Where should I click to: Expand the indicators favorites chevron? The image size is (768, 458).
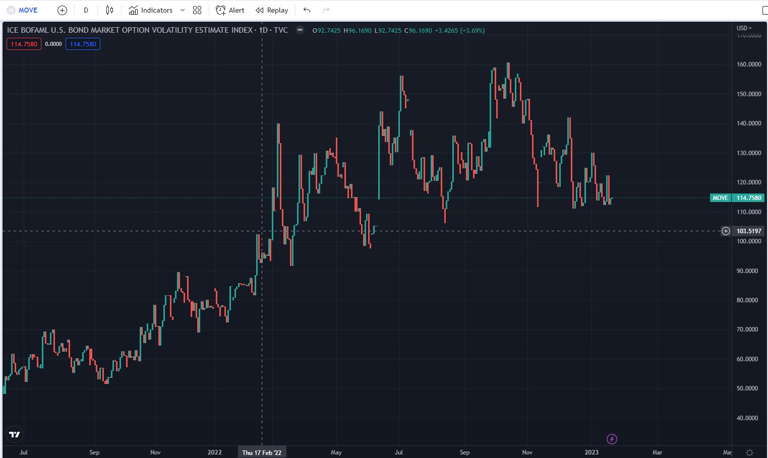[183, 10]
